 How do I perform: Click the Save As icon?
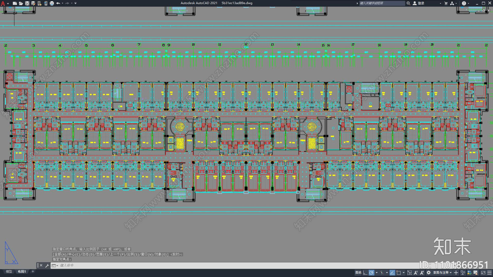pyautogui.click(x=33, y=3)
